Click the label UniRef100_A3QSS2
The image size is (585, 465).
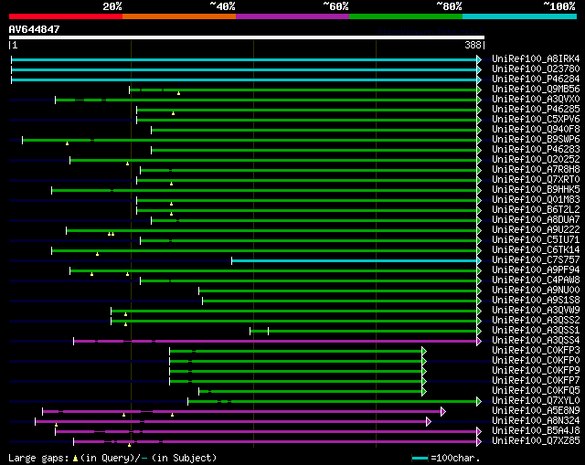tap(536, 321)
